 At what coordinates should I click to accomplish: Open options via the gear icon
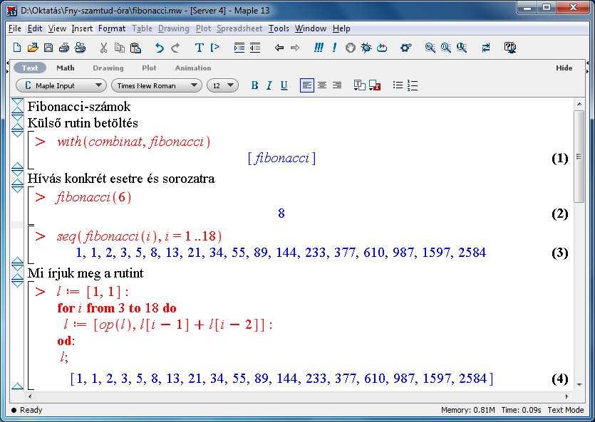[x=405, y=48]
